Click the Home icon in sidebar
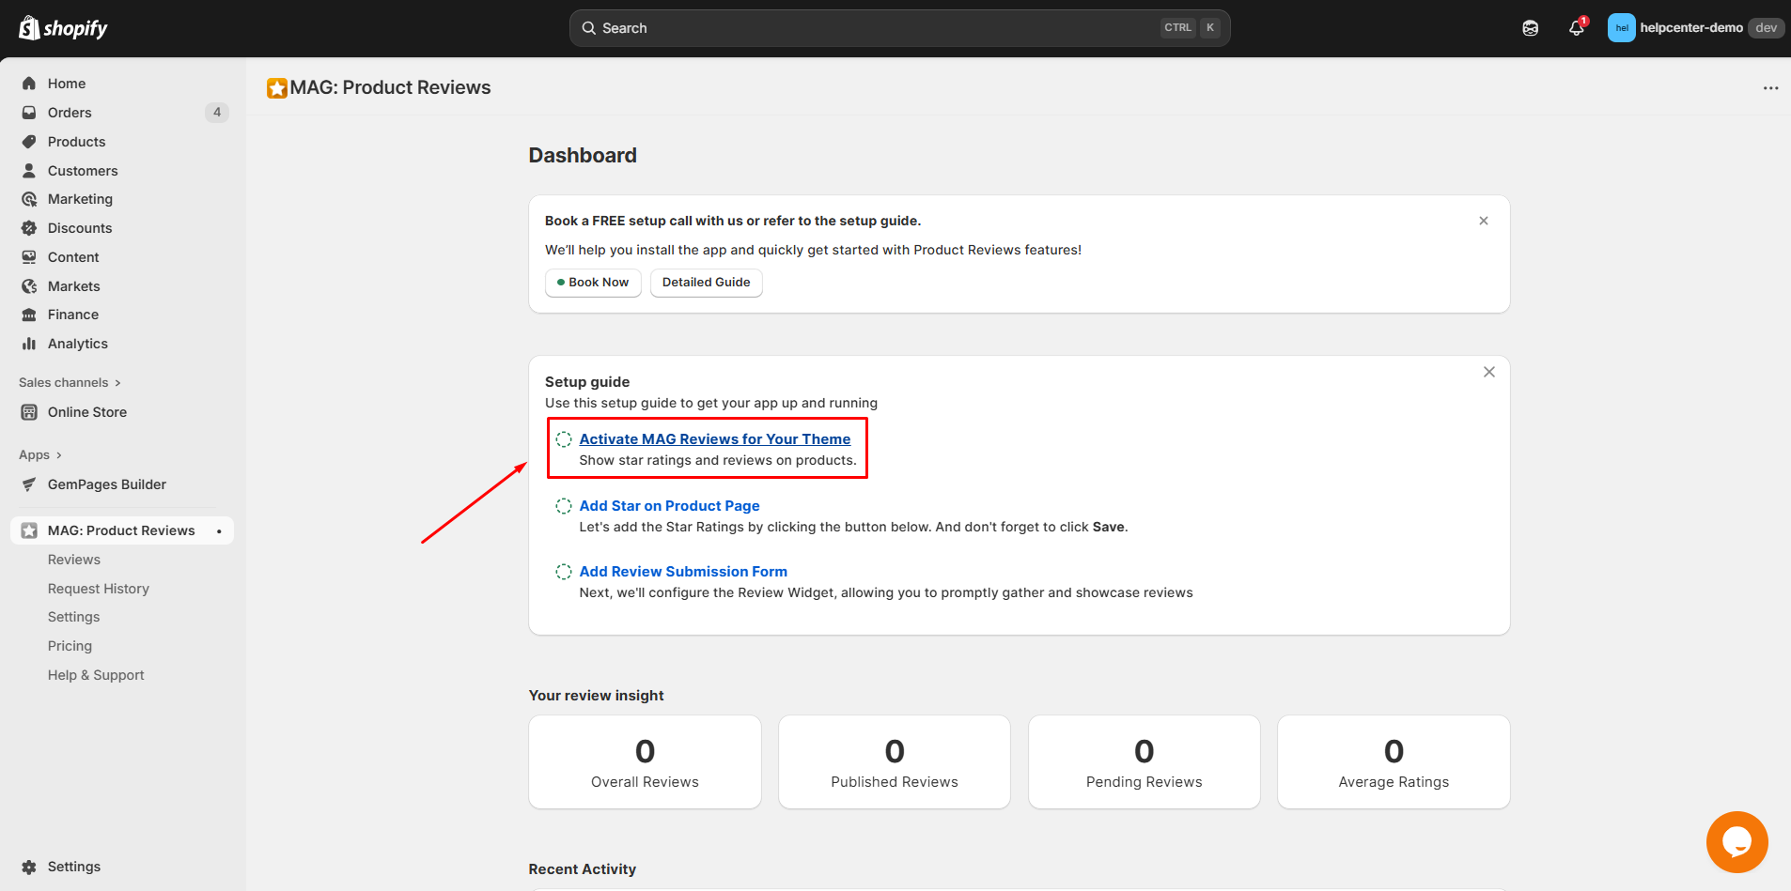 point(29,84)
